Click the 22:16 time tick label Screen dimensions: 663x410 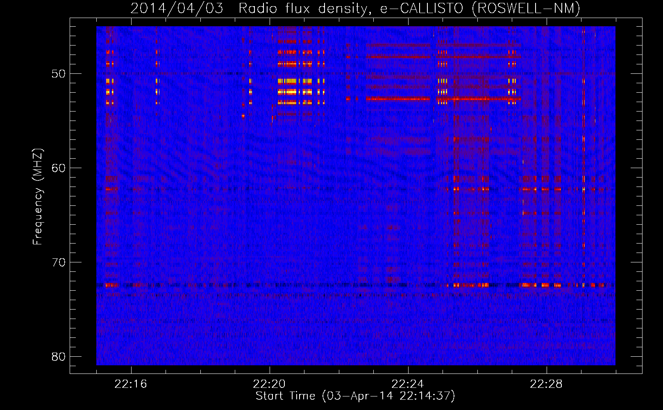point(131,384)
